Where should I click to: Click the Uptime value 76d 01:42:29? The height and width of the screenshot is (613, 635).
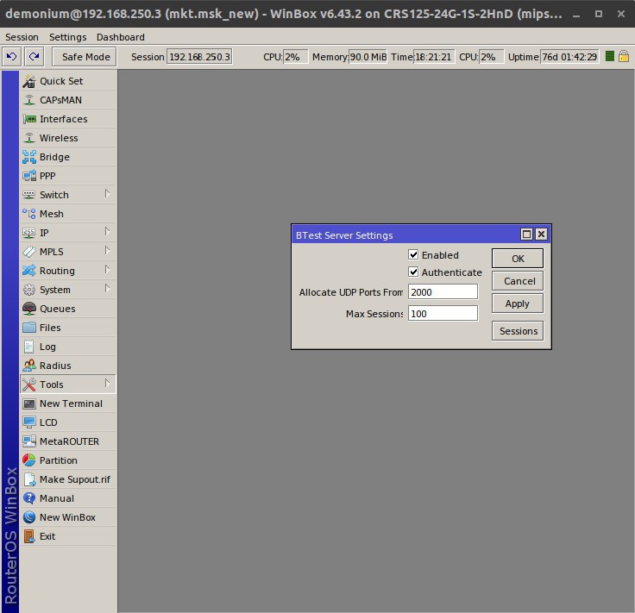click(x=569, y=57)
